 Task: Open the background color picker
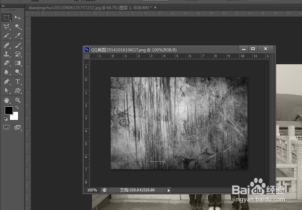click(15, 117)
